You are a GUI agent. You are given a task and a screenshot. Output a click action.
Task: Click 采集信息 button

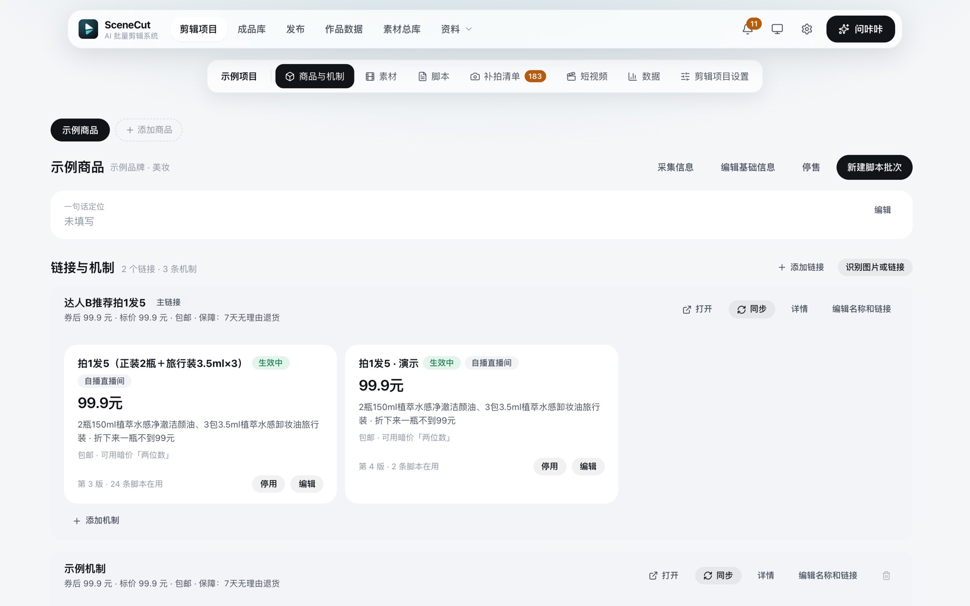[x=675, y=168]
